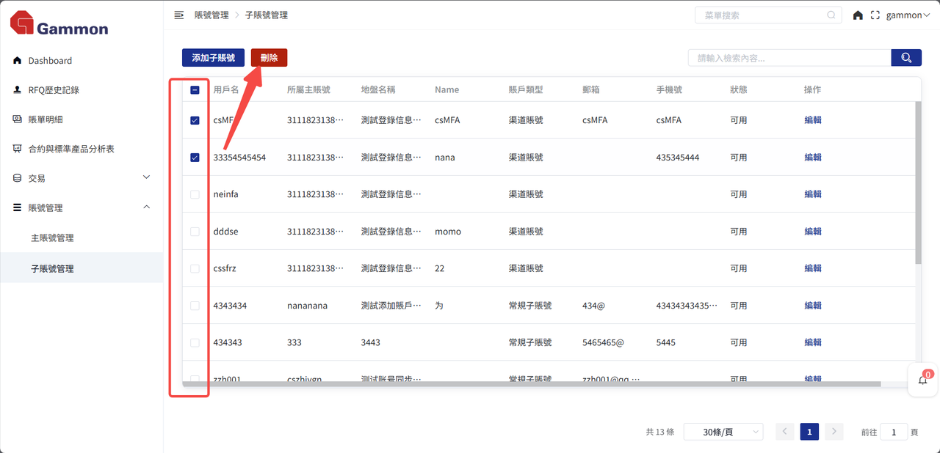Screen dimensions: 940x453
Task: Open the gammon user dropdown
Action: click(x=908, y=15)
